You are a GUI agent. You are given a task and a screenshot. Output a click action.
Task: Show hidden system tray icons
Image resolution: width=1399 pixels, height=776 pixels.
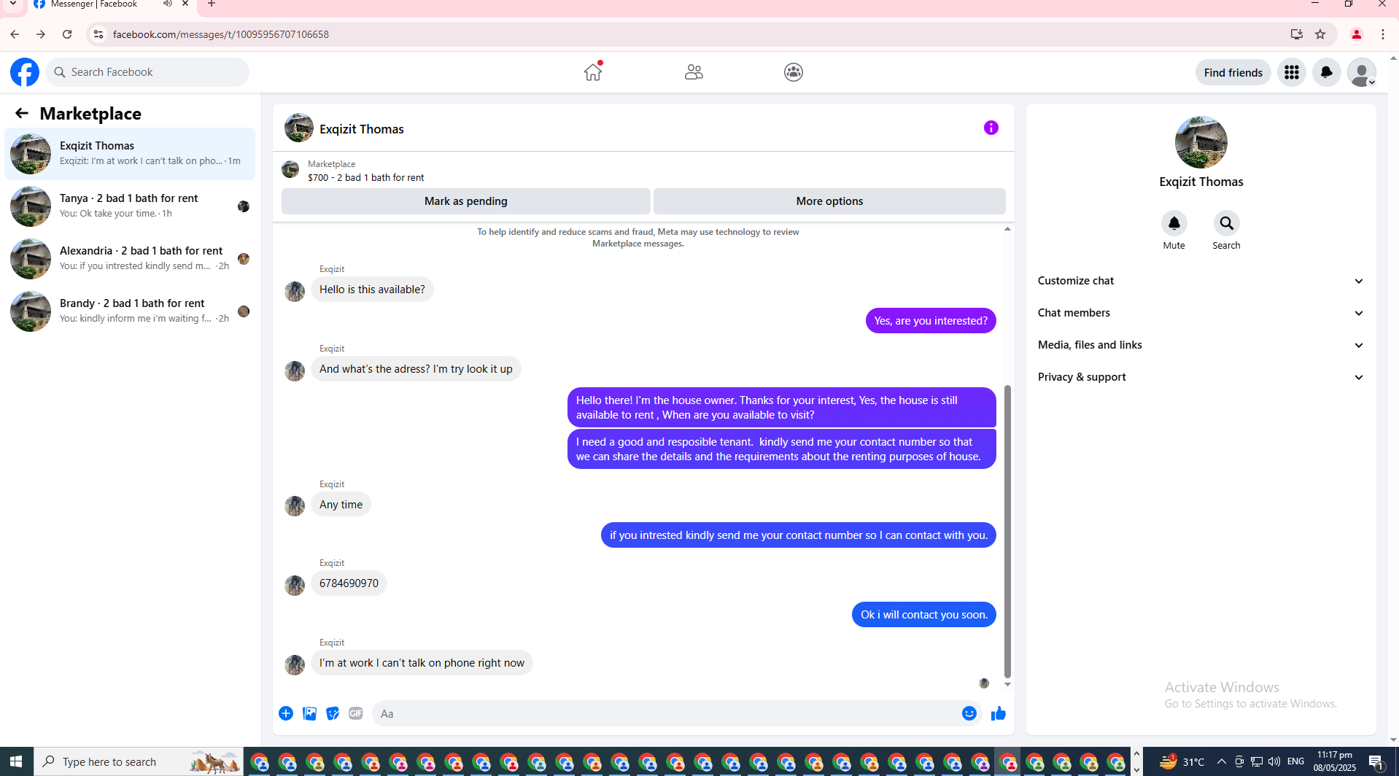coord(1222,761)
